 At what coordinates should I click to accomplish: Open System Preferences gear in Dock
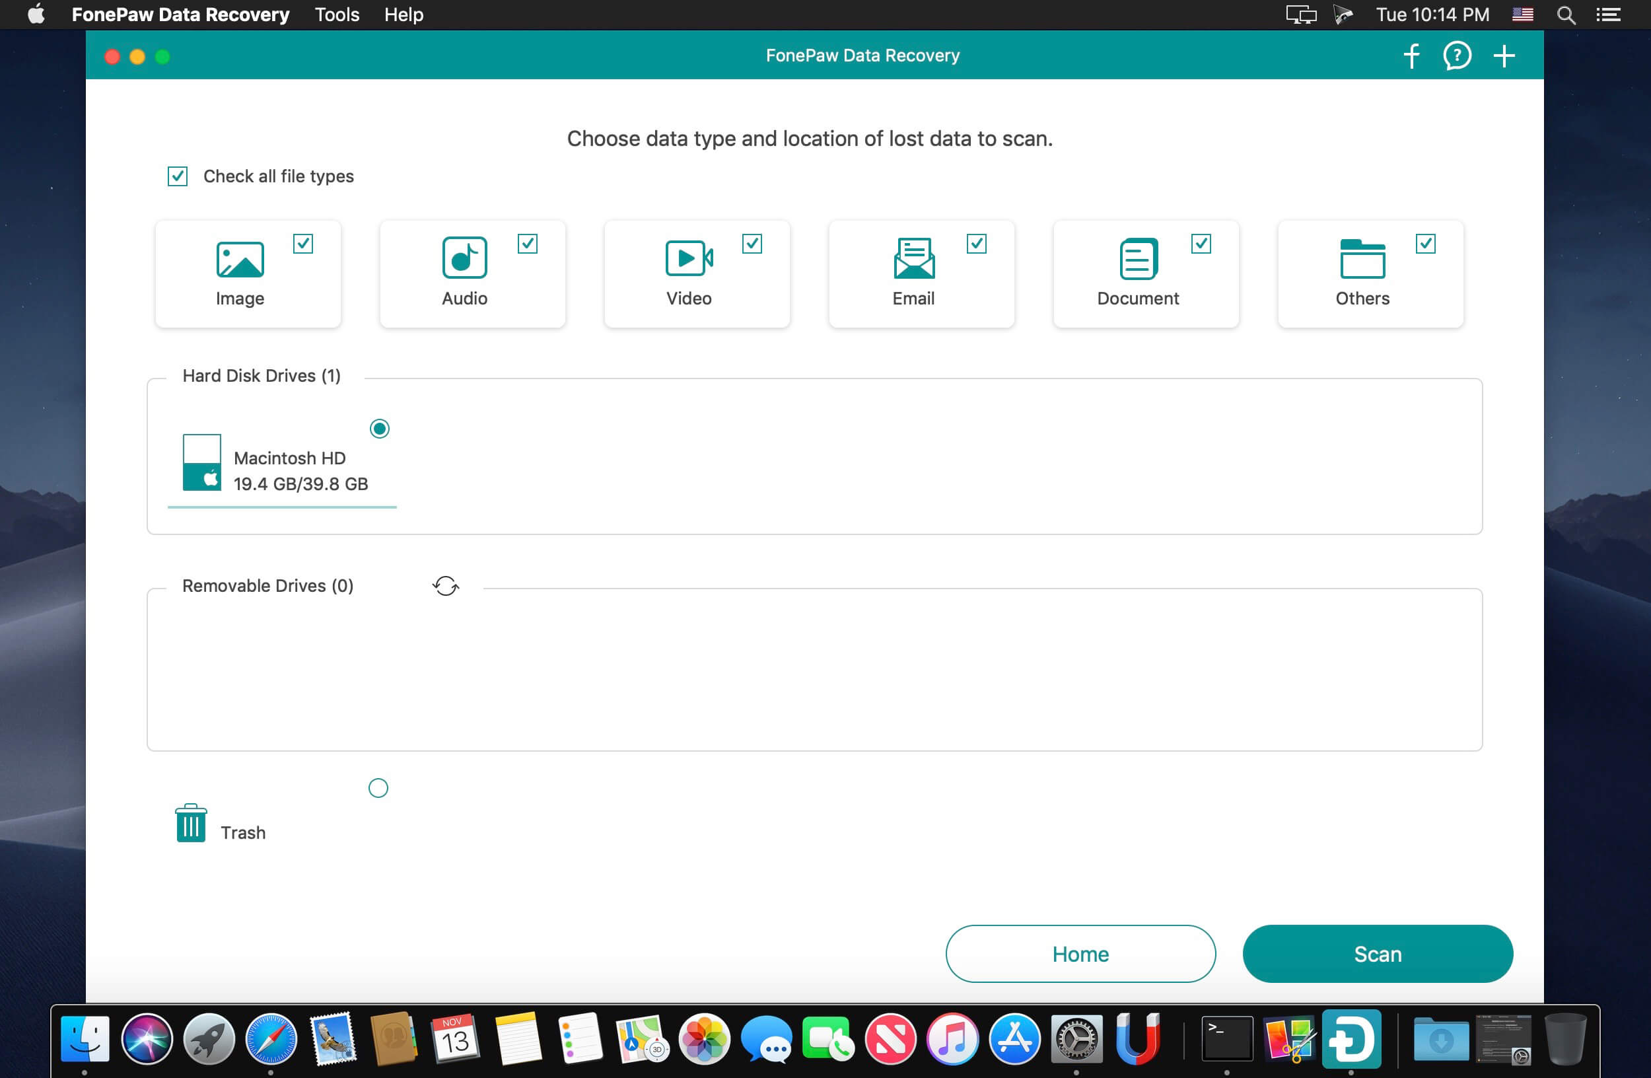1076,1039
